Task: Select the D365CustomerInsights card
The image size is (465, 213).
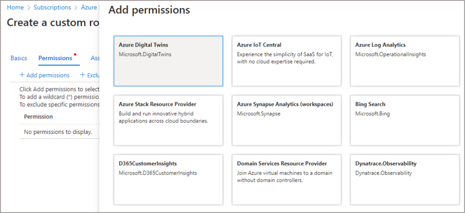Action: coord(168,180)
